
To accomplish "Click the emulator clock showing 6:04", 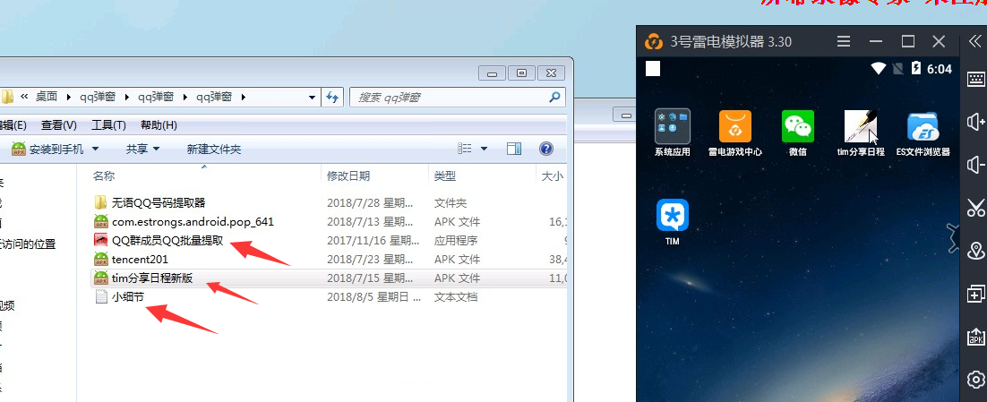I will tap(940, 69).
